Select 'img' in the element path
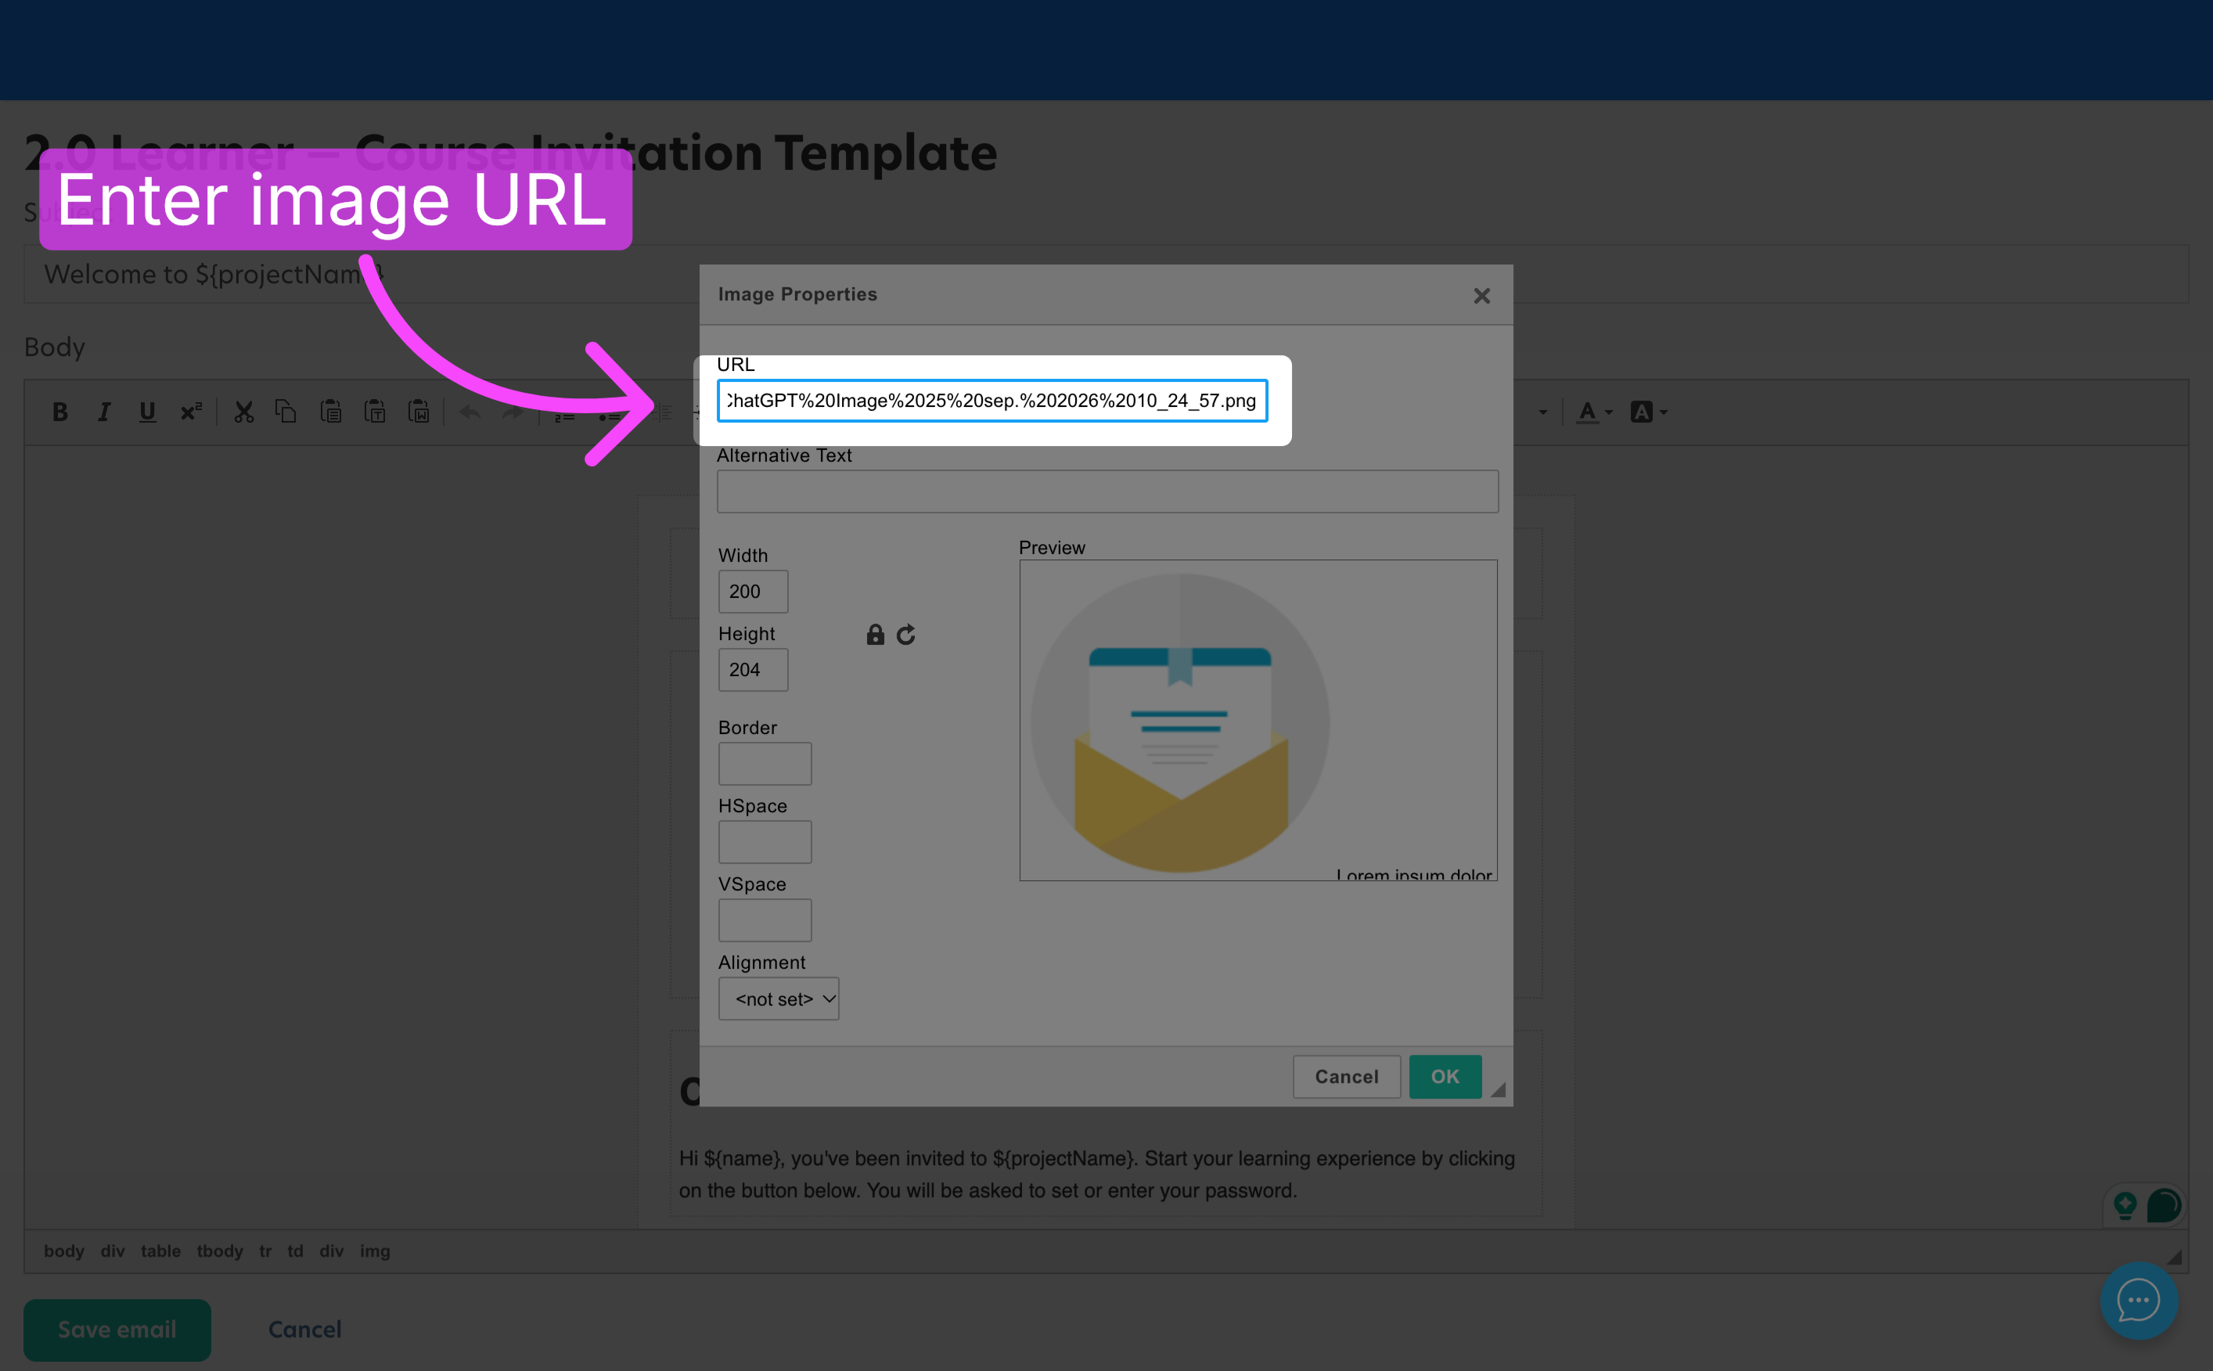 click(374, 1251)
